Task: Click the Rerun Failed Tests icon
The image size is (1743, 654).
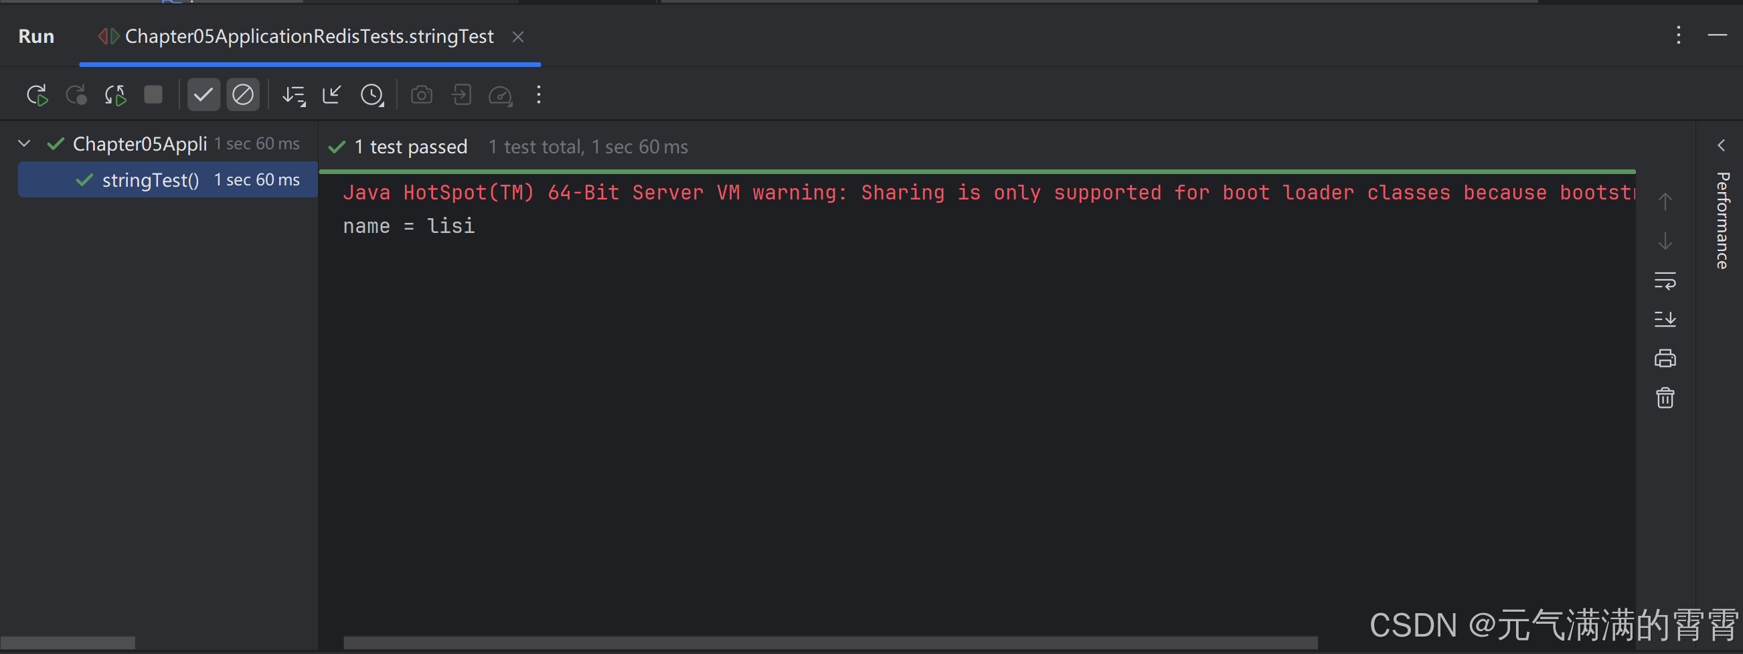Action: [114, 95]
